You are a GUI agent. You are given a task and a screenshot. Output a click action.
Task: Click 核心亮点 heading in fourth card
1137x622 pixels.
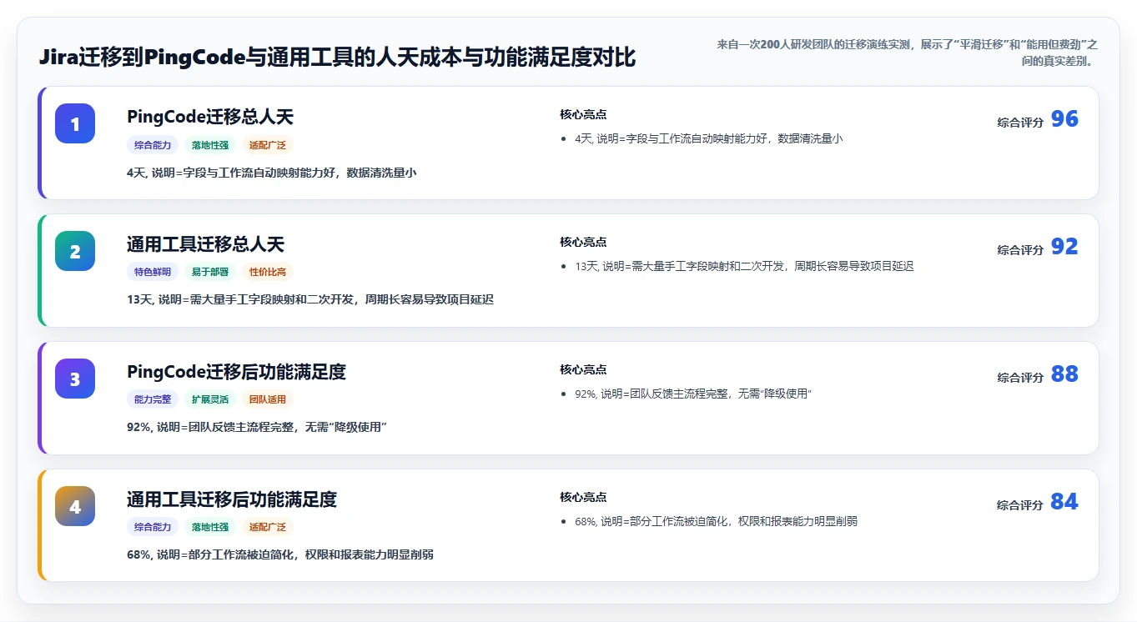coord(583,498)
